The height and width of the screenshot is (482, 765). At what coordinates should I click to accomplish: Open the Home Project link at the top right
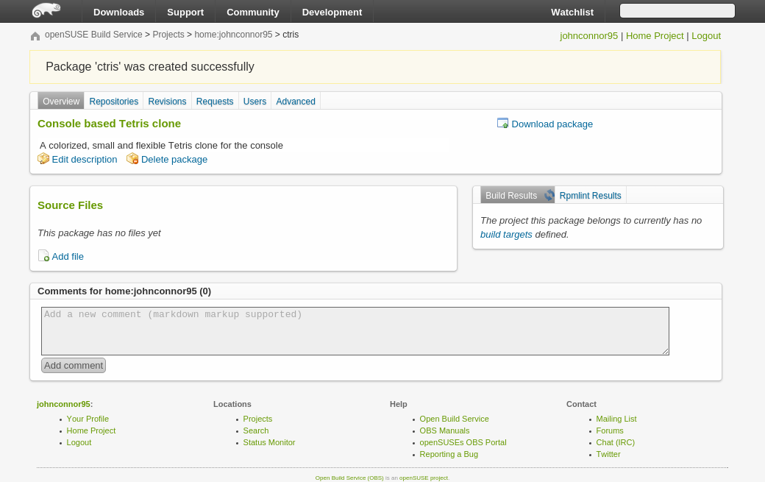[x=654, y=36]
